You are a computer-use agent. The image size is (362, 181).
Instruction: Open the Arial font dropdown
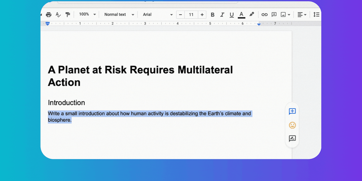coord(158,14)
